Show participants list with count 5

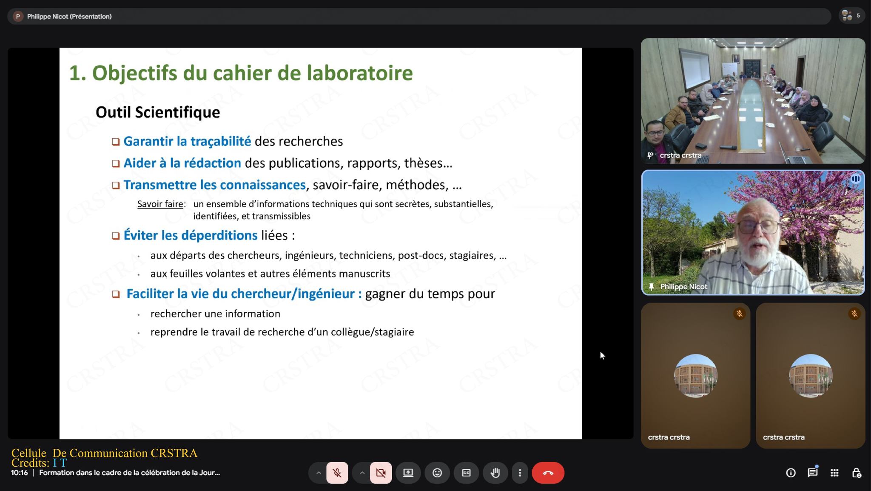851,16
